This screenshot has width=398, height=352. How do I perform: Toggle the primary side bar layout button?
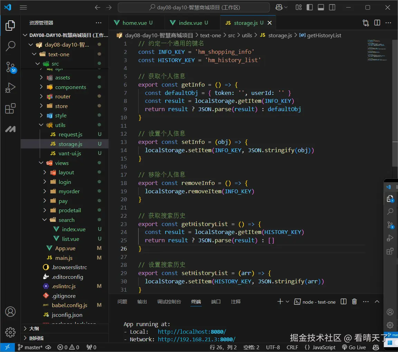tap(310, 7)
